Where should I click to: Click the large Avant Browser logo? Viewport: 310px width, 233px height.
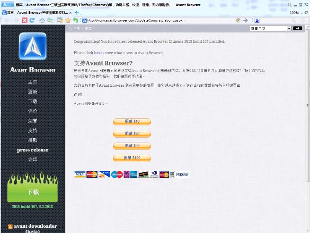[x=32, y=46]
